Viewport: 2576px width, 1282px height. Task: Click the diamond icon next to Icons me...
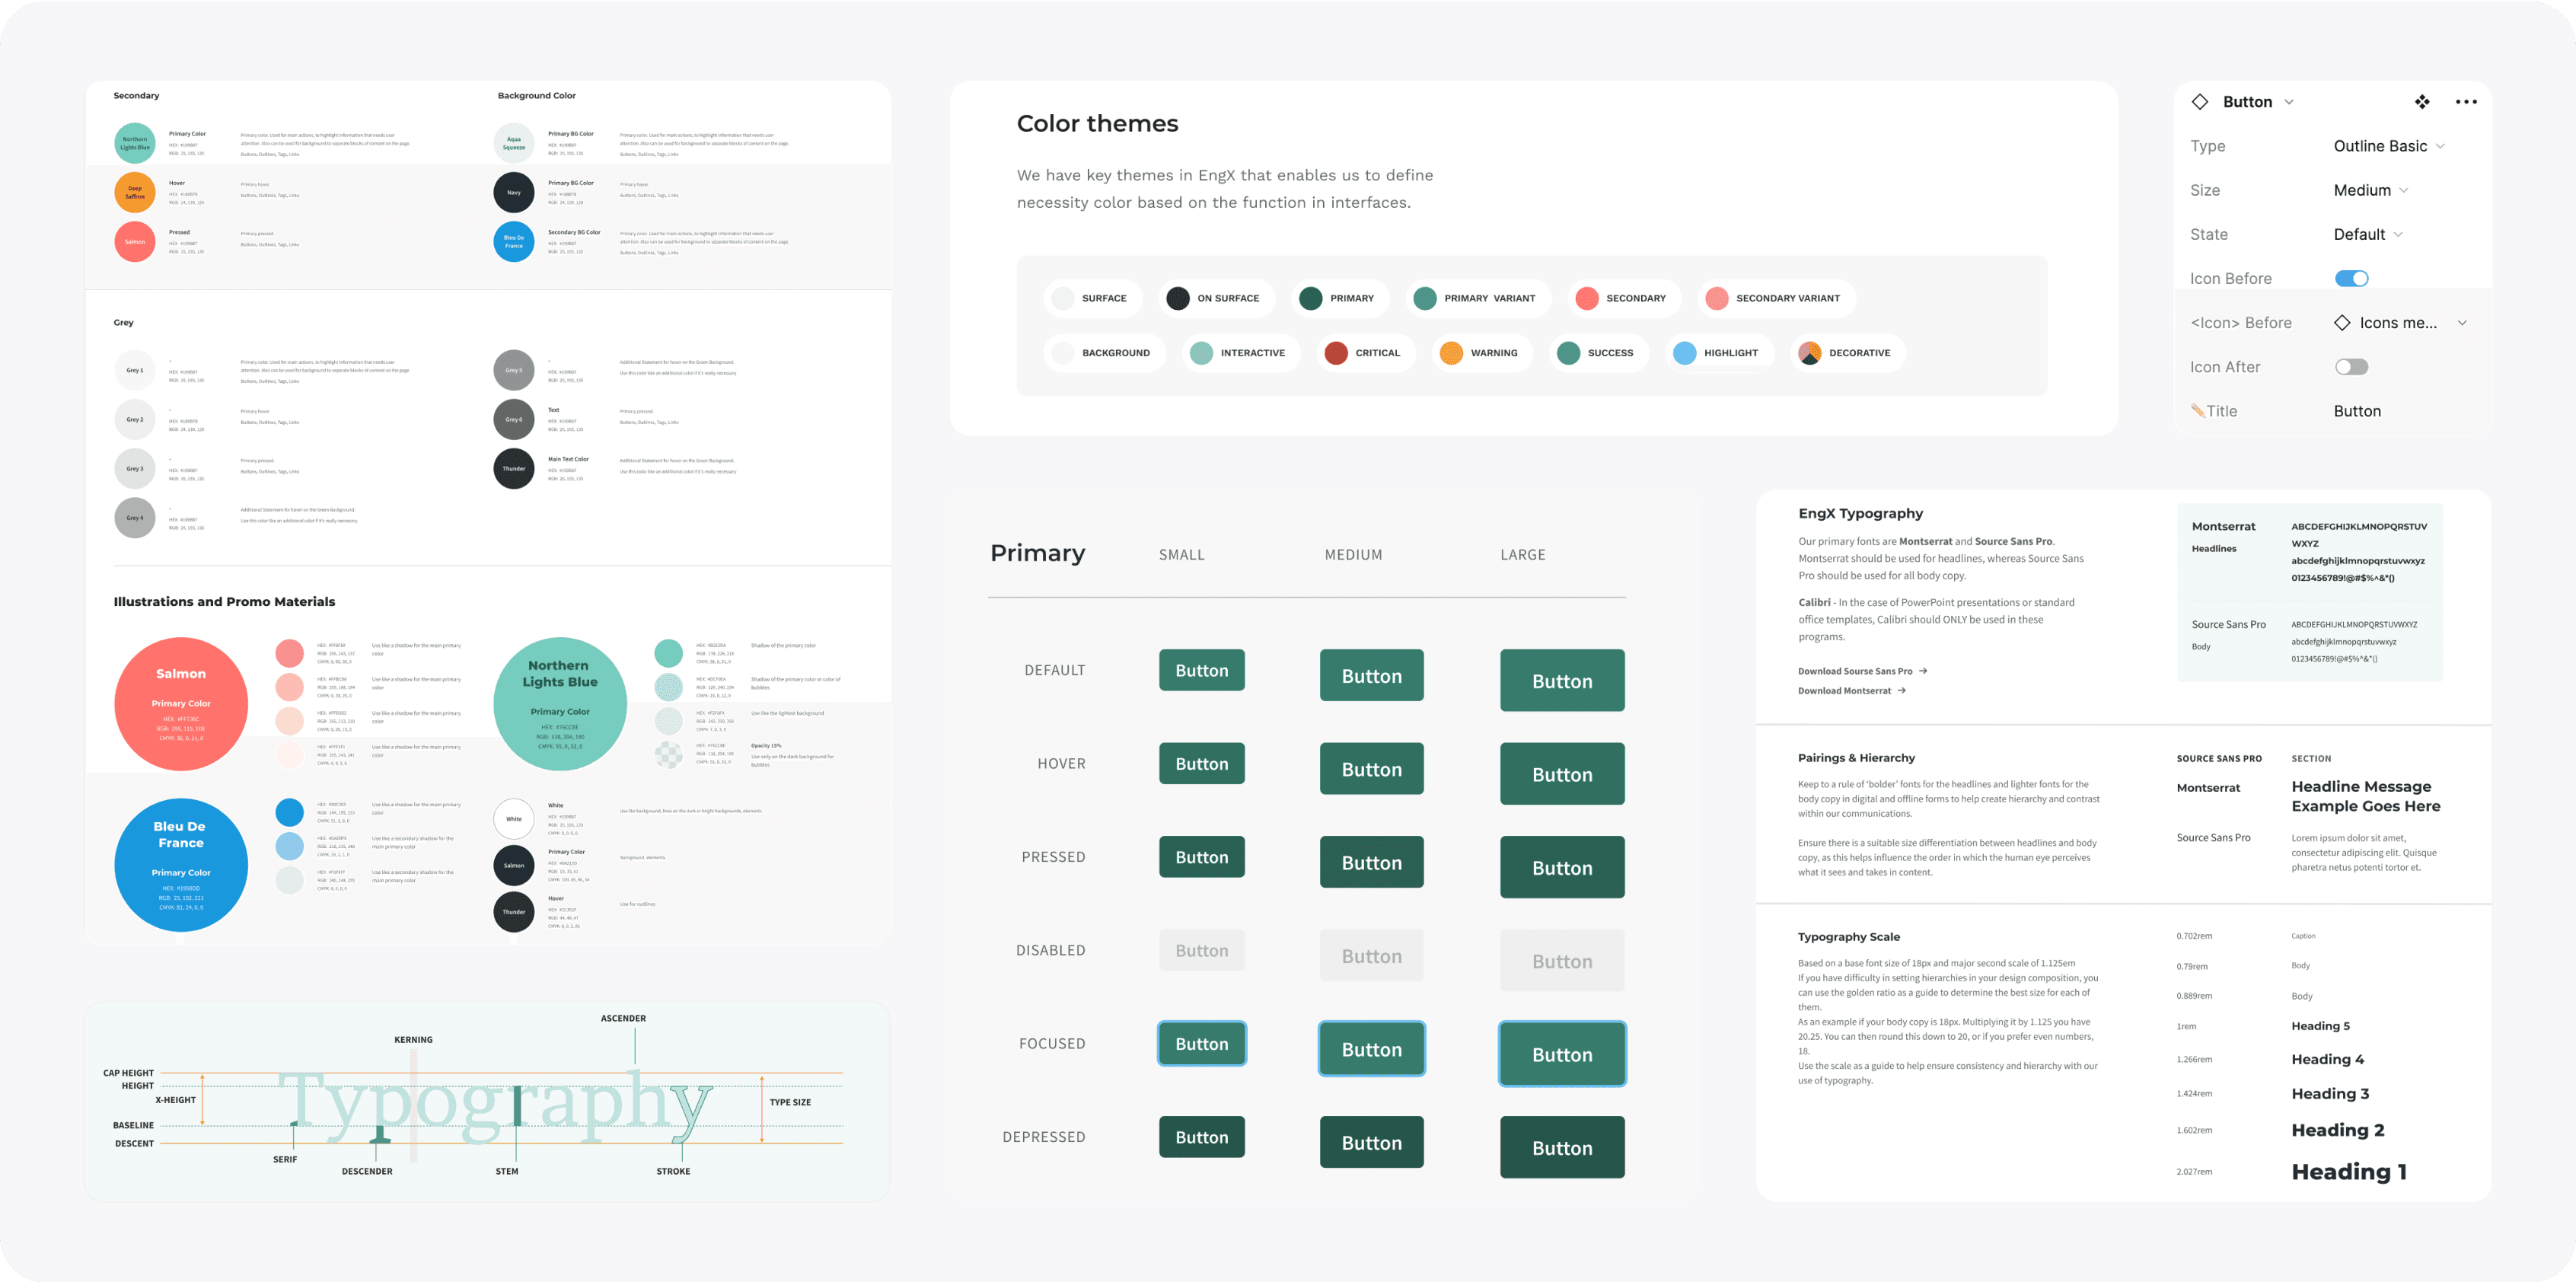(x=2342, y=323)
